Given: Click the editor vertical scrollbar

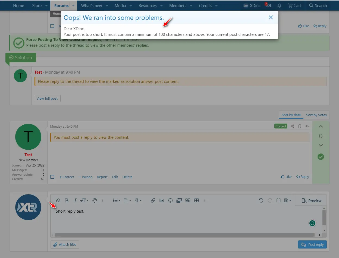Looking at the screenshot, I should click(x=324, y=218).
